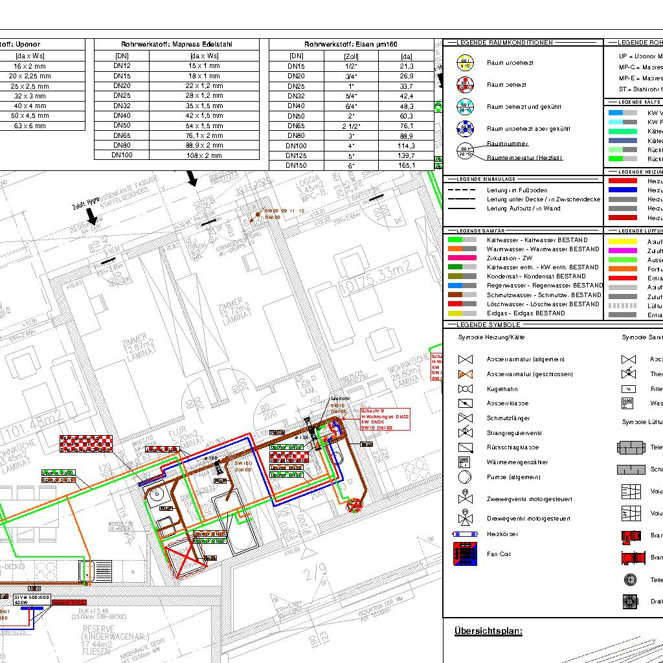Click the Pumpe (allgemein) circle symbol

(465, 477)
